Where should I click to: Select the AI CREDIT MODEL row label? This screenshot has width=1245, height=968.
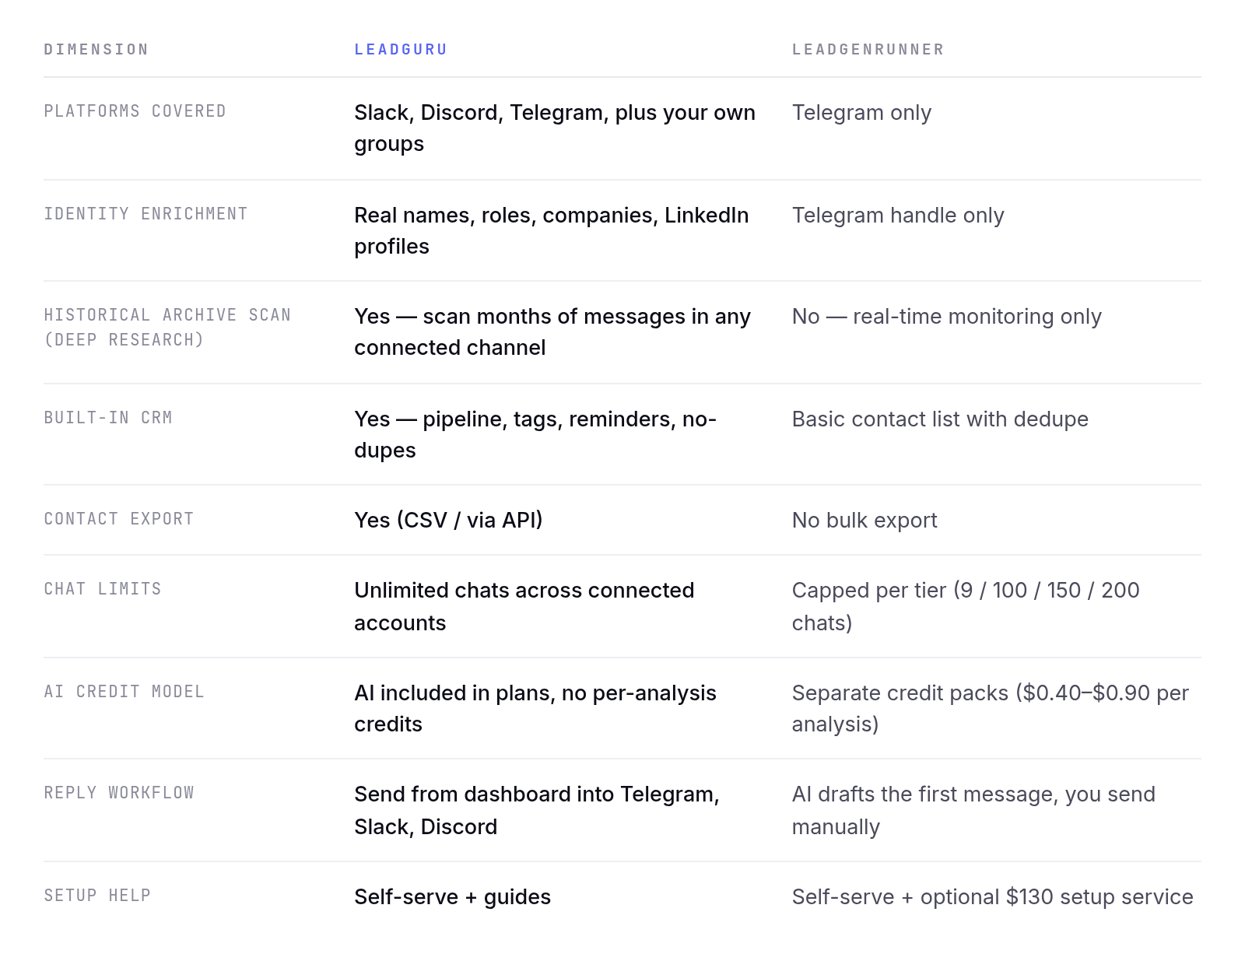click(124, 692)
